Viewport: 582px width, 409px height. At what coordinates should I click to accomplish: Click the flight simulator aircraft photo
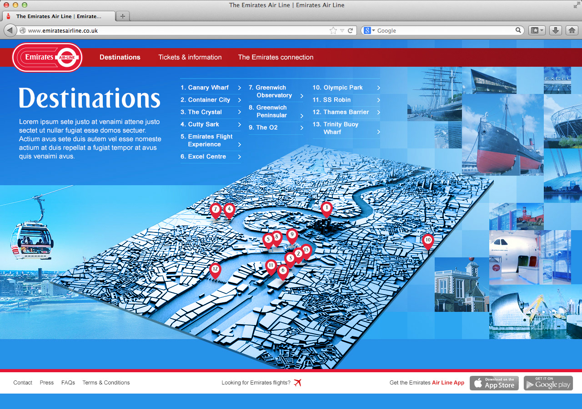pyautogui.click(x=530, y=257)
